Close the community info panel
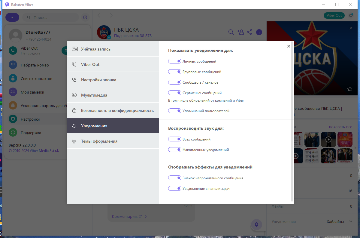The height and width of the screenshot is (238, 360). click(351, 28)
